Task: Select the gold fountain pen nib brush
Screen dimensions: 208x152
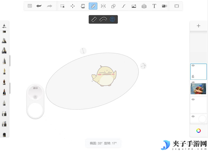Action: click(x=4, y=71)
